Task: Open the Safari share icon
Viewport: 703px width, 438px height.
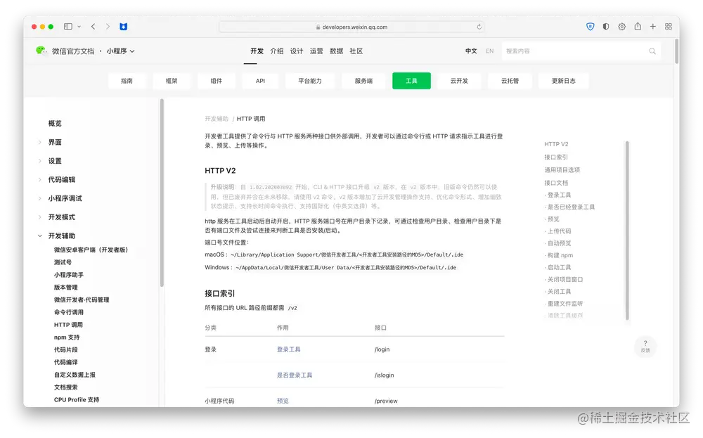Action: [637, 26]
